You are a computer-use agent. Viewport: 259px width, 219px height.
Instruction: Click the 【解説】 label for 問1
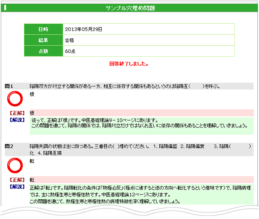[17, 120]
